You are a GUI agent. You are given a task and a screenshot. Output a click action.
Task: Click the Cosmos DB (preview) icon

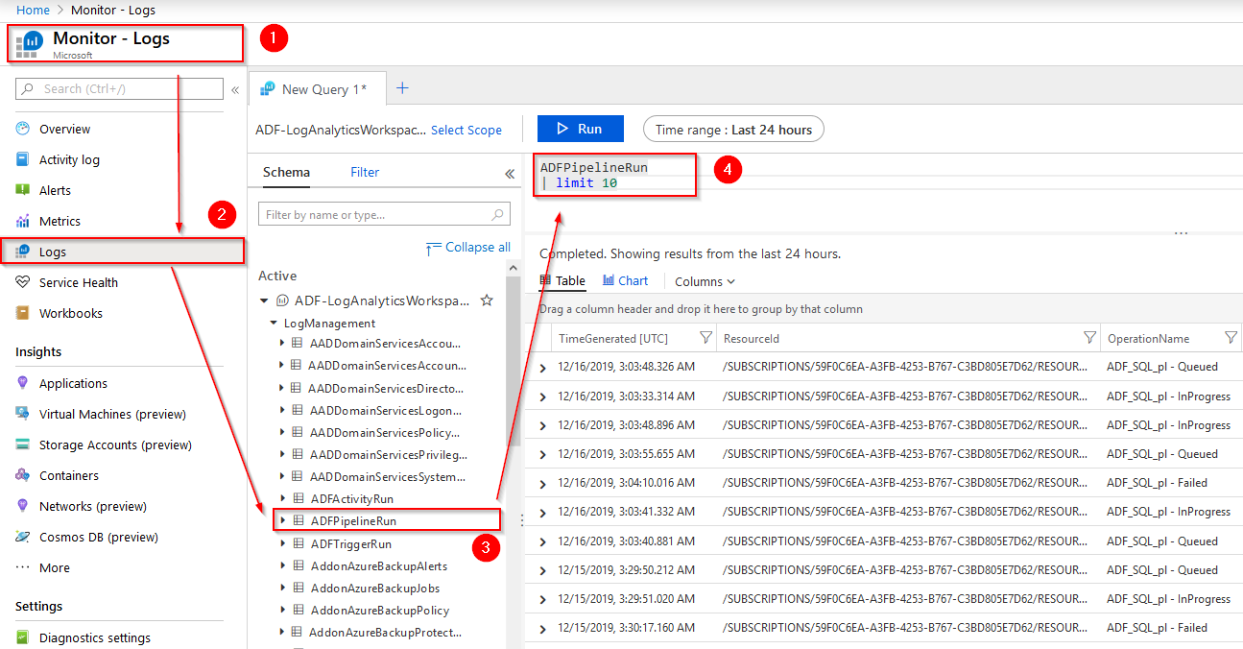(x=23, y=537)
